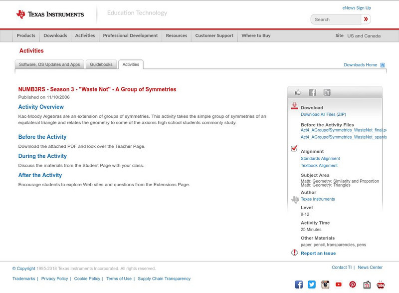Click the Report an Issue warning icon
The height and width of the screenshot is (293, 399).
295,253
